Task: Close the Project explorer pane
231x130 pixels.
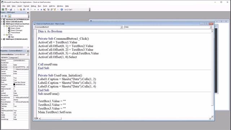Action: pyautogui.click(x=28, y=13)
